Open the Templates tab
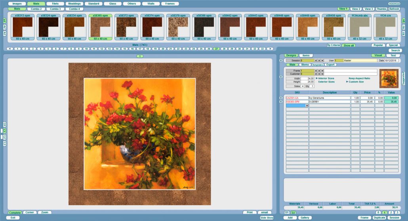 point(318,65)
